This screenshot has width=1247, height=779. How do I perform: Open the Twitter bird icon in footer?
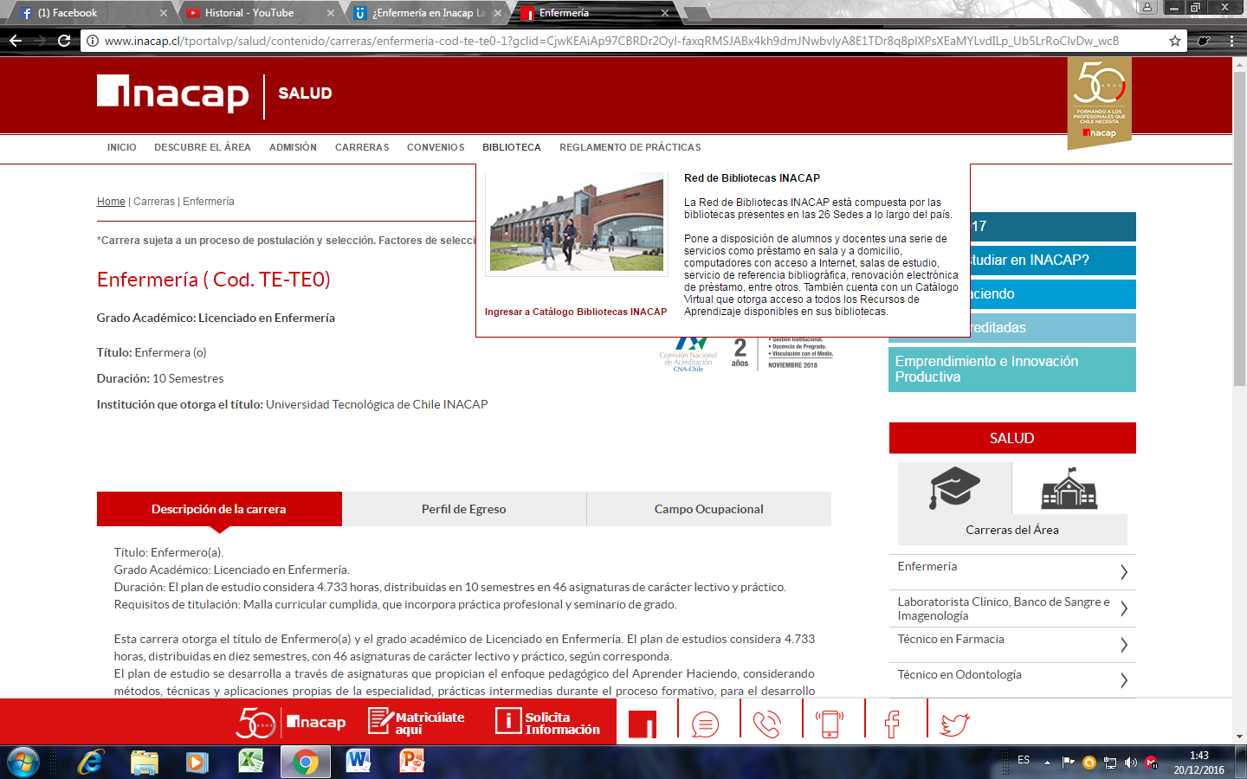[954, 724]
